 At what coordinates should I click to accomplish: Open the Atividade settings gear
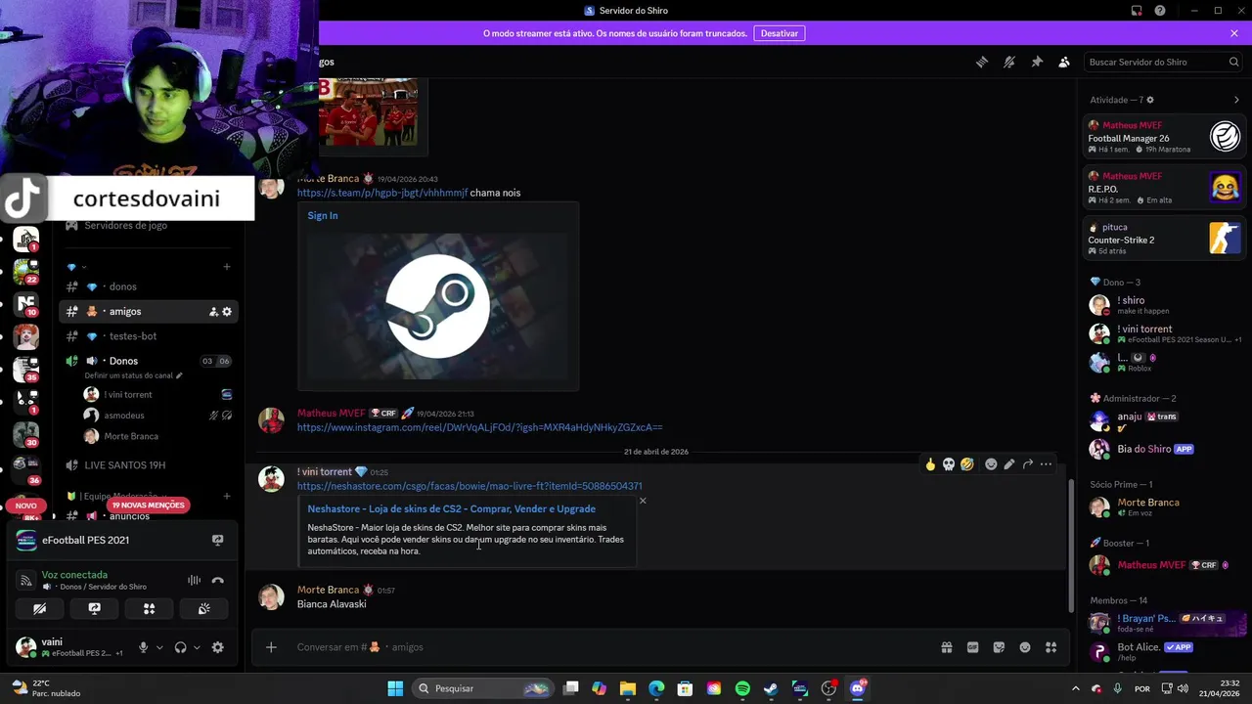click(1150, 100)
